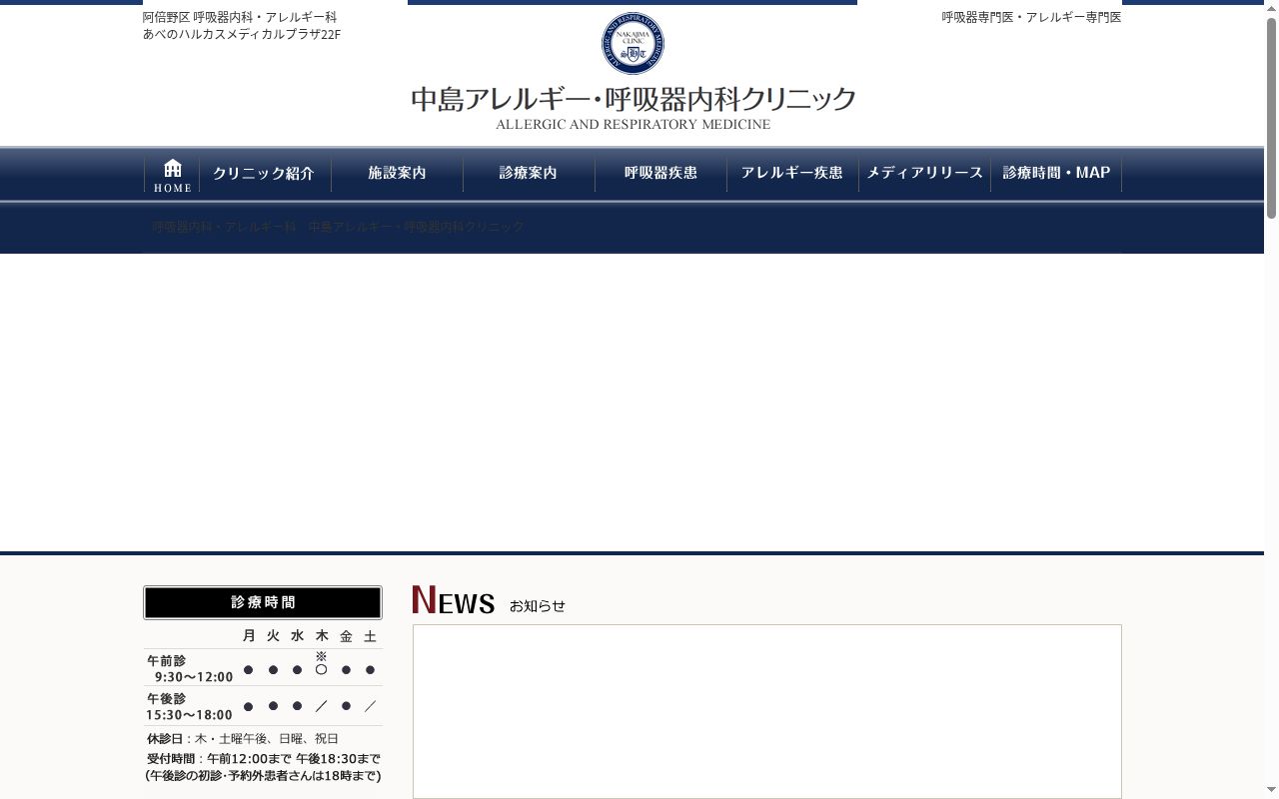The height and width of the screenshot is (799, 1279).
Task: Click the NEWS お知らせ heading
Action: (489, 601)
